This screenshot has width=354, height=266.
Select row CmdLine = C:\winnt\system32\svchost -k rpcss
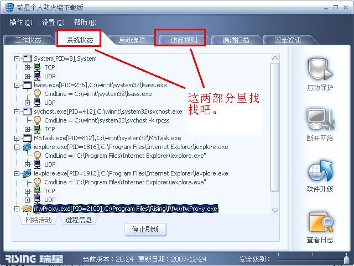[x=107, y=120]
